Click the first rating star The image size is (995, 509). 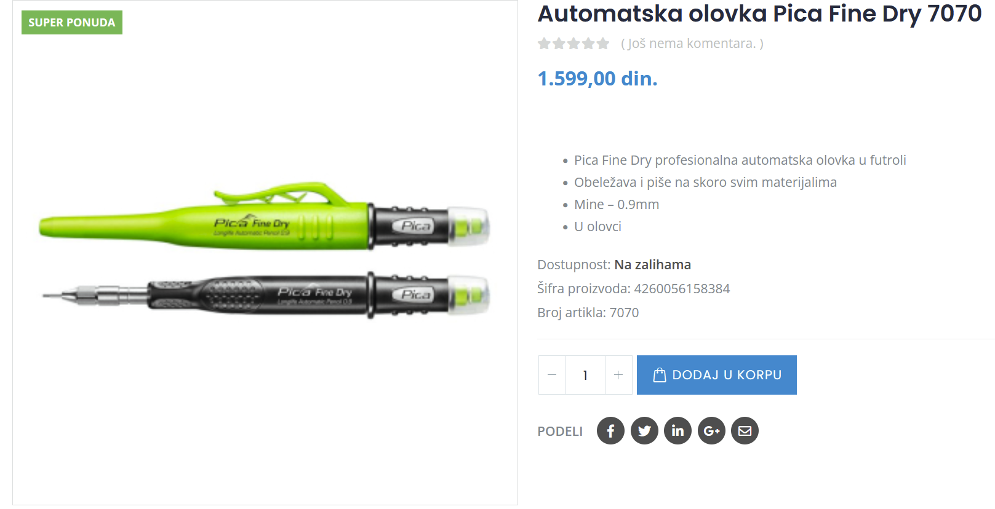(544, 44)
